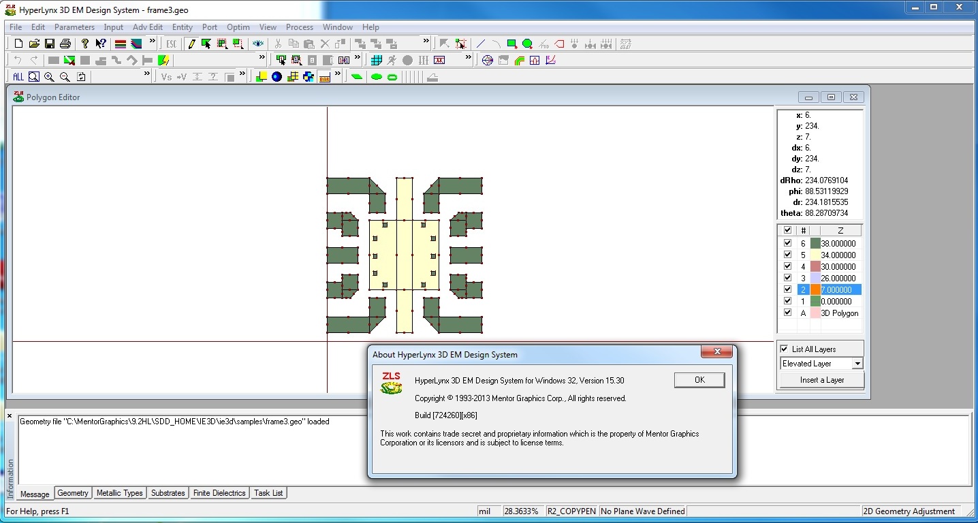Screen dimensions: 978x523
Task: Switch to the Task List tab
Action: (268, 493)
